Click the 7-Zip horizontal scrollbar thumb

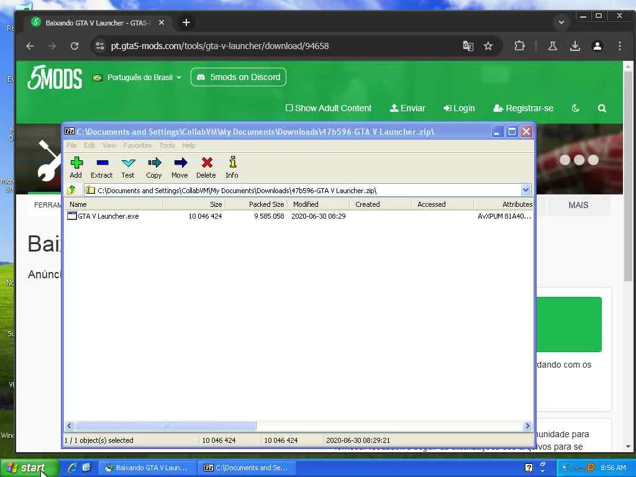[165, 426]
